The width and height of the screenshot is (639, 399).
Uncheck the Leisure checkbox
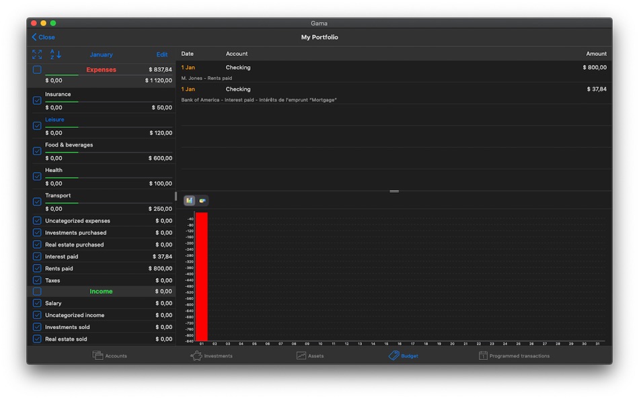point(37,126)
